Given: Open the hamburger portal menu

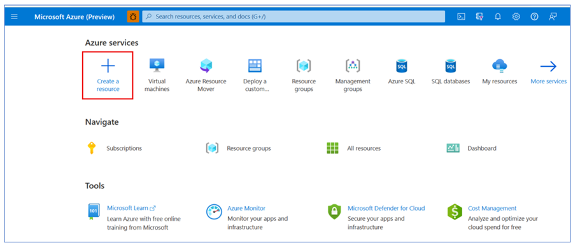Looking at the screenshot, I should tap(14, 17).
